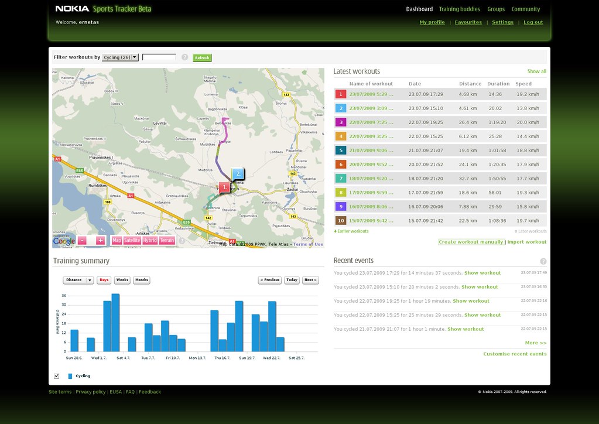Open the Groups tab
The image size is (599, 424).
point(496,9)
